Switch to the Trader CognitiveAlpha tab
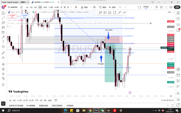Viewport: 181px width, 113px height. [x=15, y=2]
